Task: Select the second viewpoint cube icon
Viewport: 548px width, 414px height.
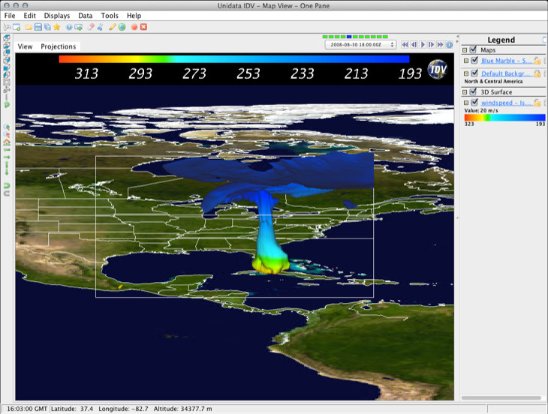Action: point(7,45)
